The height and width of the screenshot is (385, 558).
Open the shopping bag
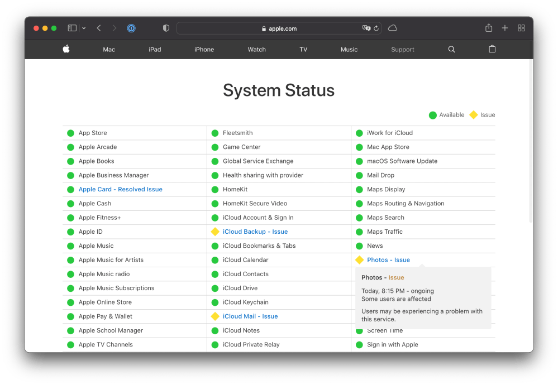pyautogui.click(x=492, y=49)
